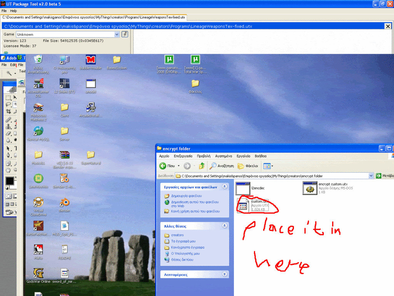394x296 pixels.
Task: Select the Hand tool in Photoshop
Action: [8, 170]
